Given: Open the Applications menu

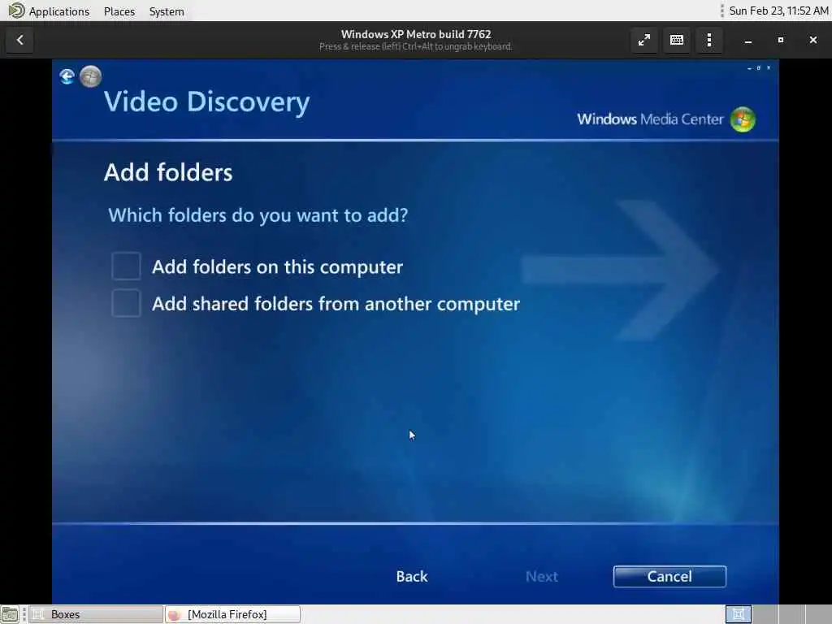Looking at the screenshot, I should [58, 11].
